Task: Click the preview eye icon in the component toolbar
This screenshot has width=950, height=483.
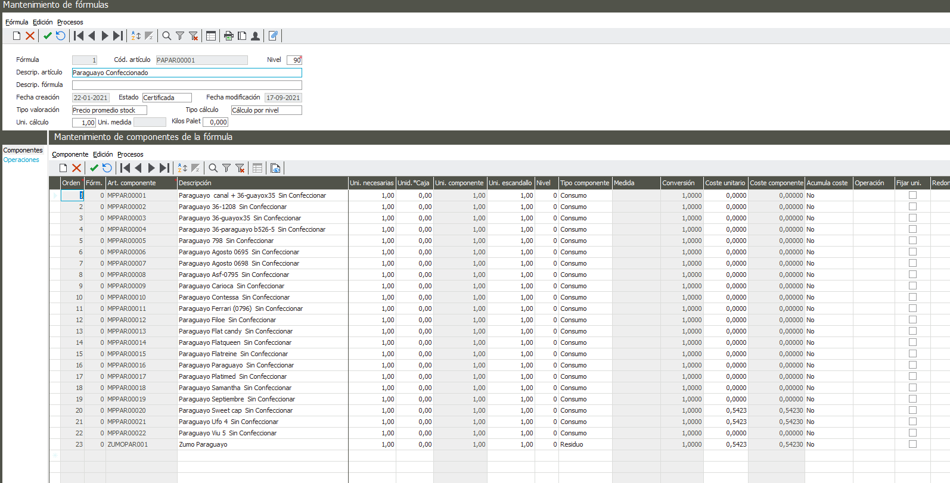Action: [x=275, y=168]
